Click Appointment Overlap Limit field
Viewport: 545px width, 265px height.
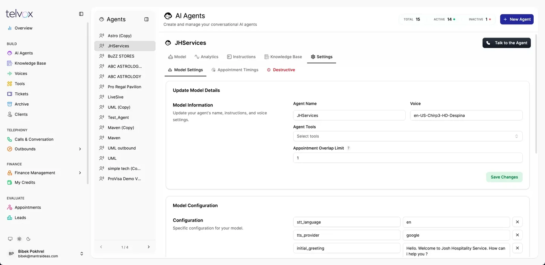tap(408, 158)
